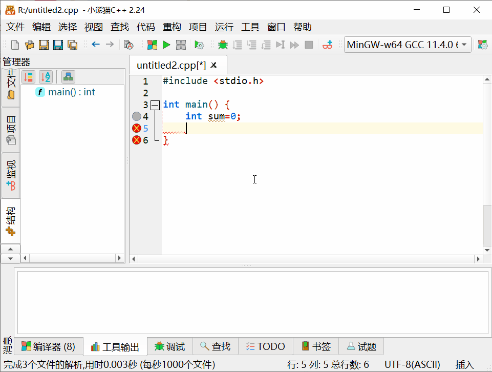Click run to cursor debug icon

coord(280,45)
